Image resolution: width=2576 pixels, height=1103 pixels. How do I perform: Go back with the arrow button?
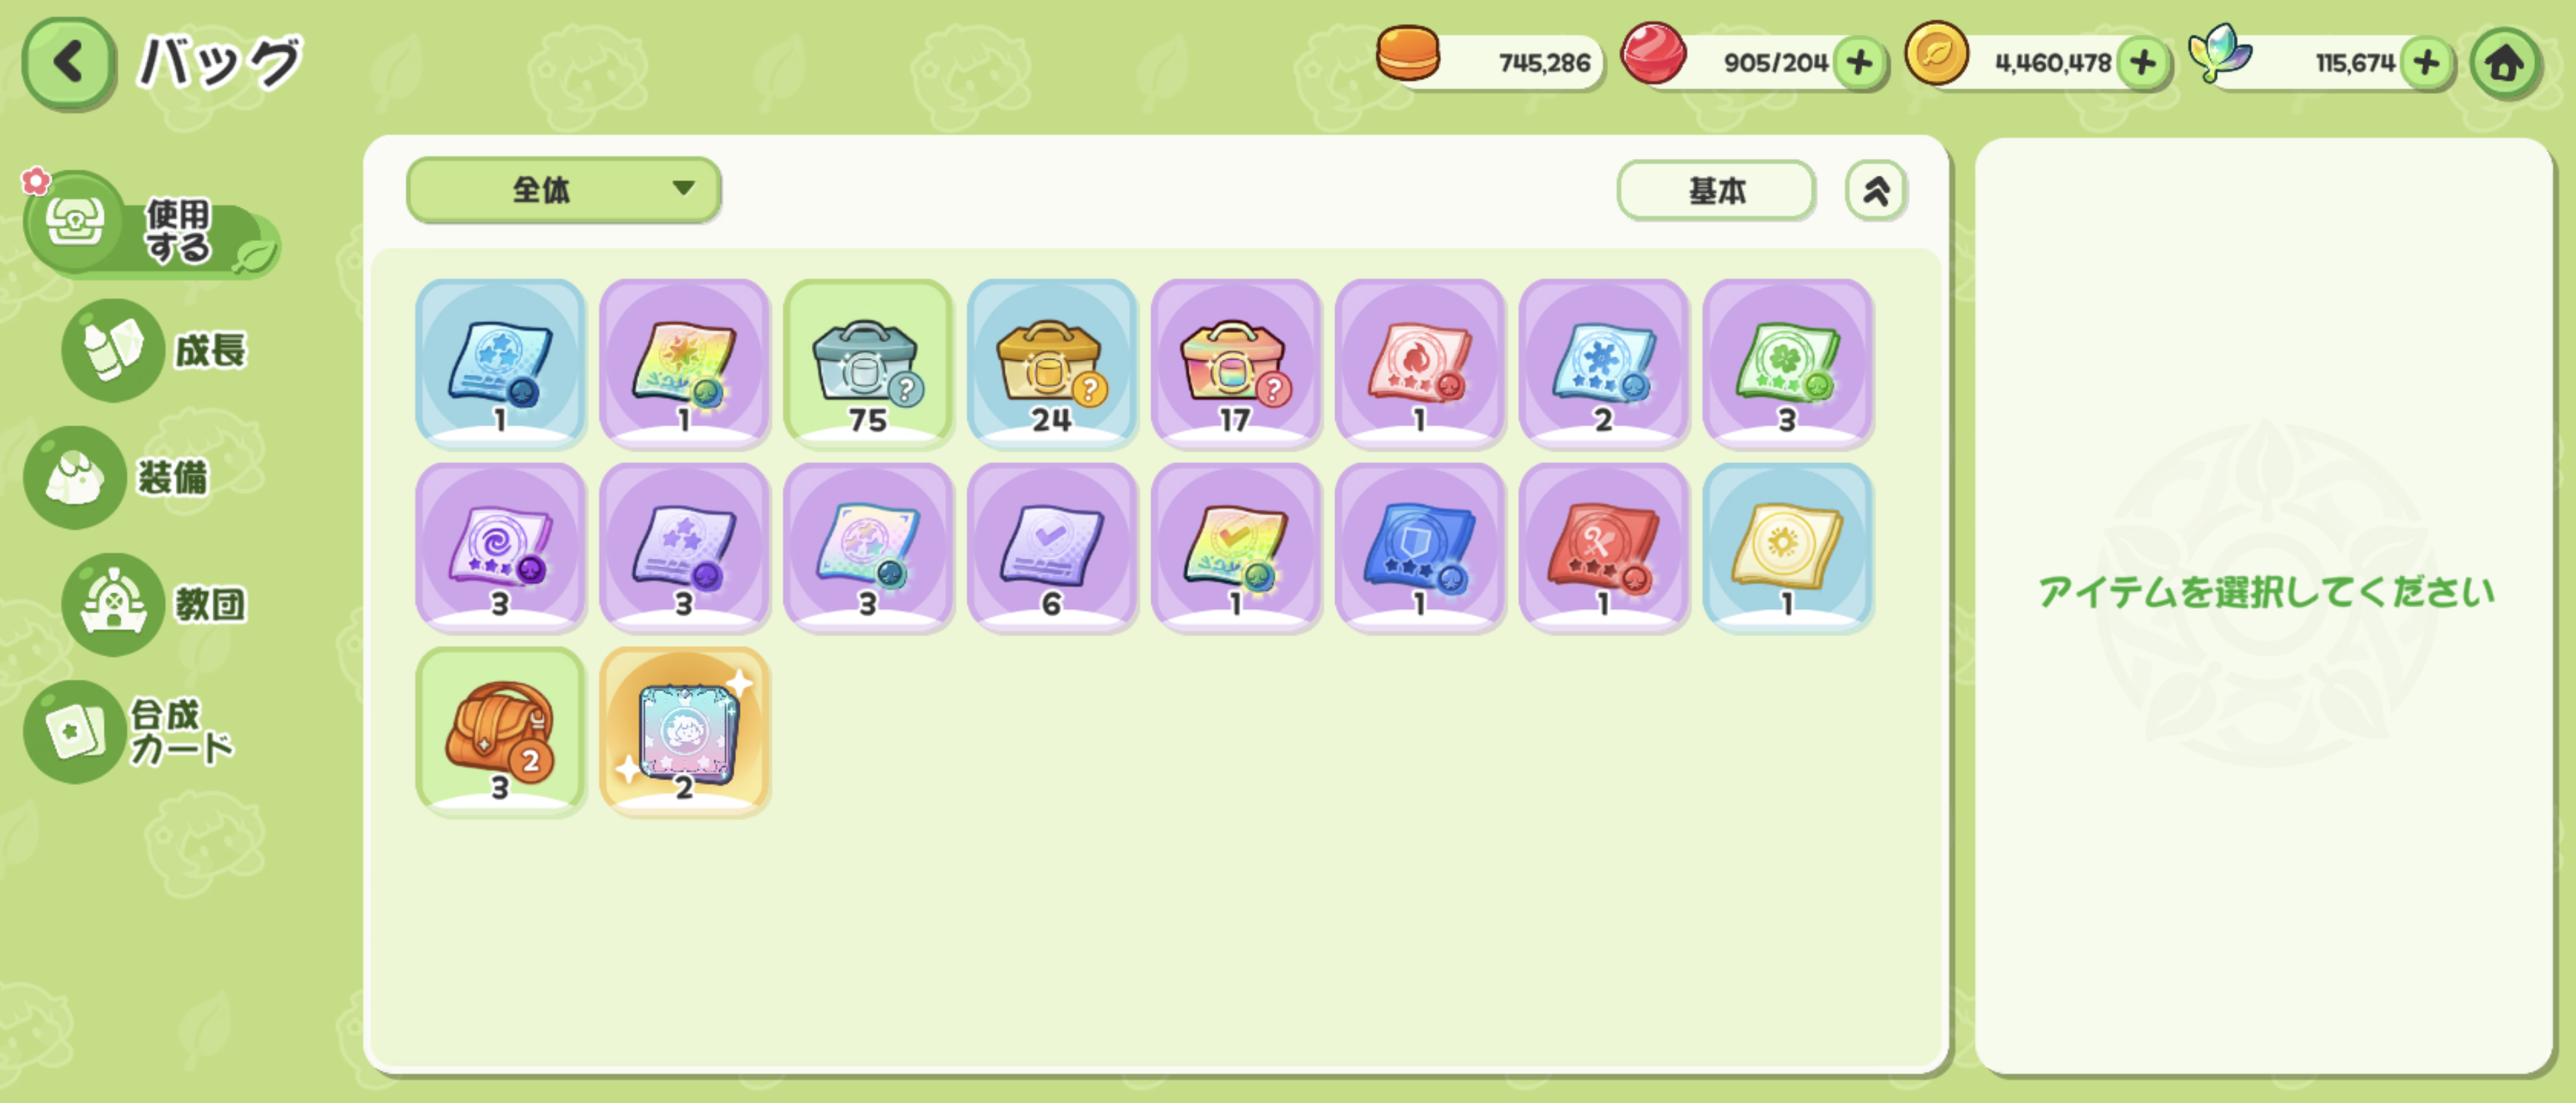68,62
